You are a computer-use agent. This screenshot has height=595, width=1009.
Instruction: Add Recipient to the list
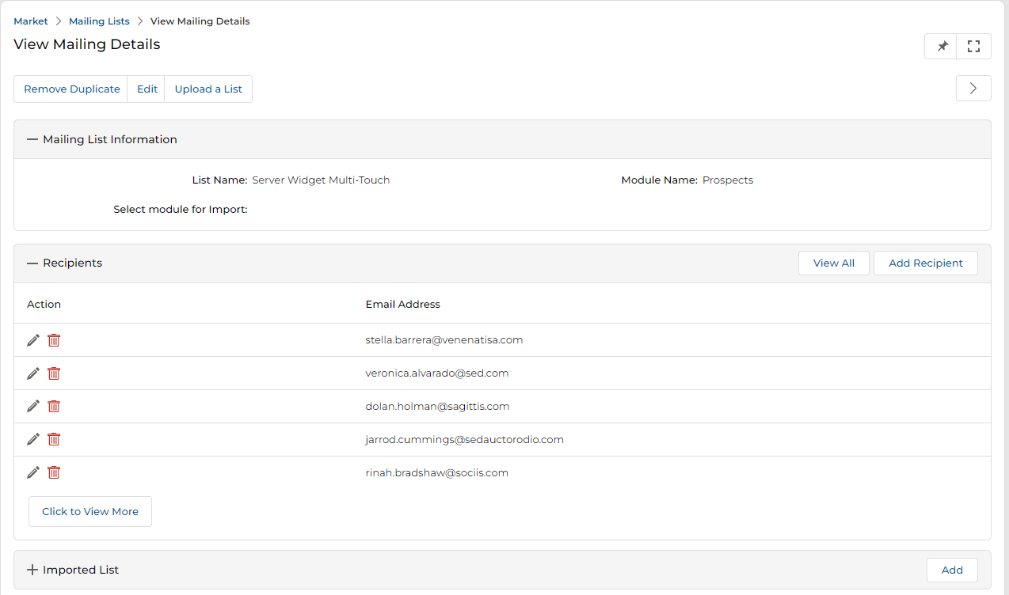click(926, 263)
